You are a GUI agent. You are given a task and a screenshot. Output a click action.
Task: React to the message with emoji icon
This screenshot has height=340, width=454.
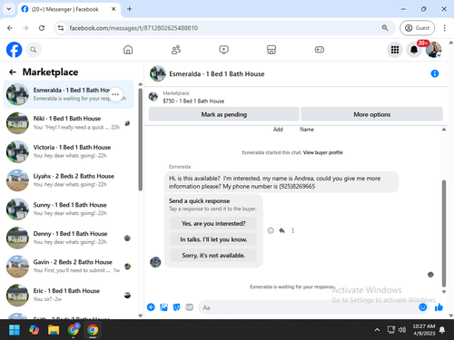271,230
